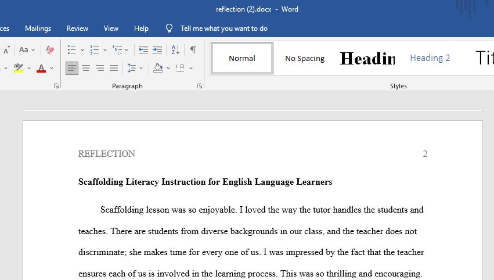Image resolution: width=494 pixels, height=280 pixels.
Task: Click the Clear All Formatting eraser icon
Action: click(x=50, y=50)
